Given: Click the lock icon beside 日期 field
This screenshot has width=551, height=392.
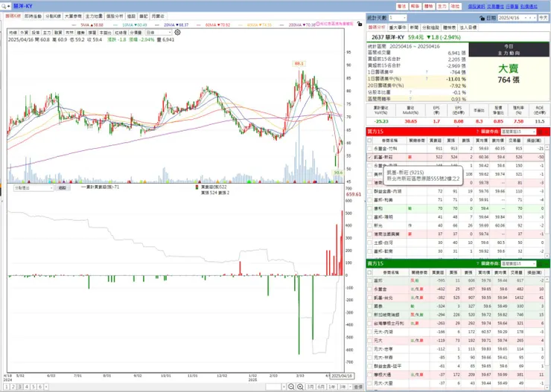Looking at the screenshot, I should [482, 18].
